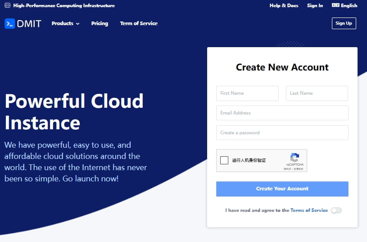Click the DMIT brand name text

coord(29,24)
